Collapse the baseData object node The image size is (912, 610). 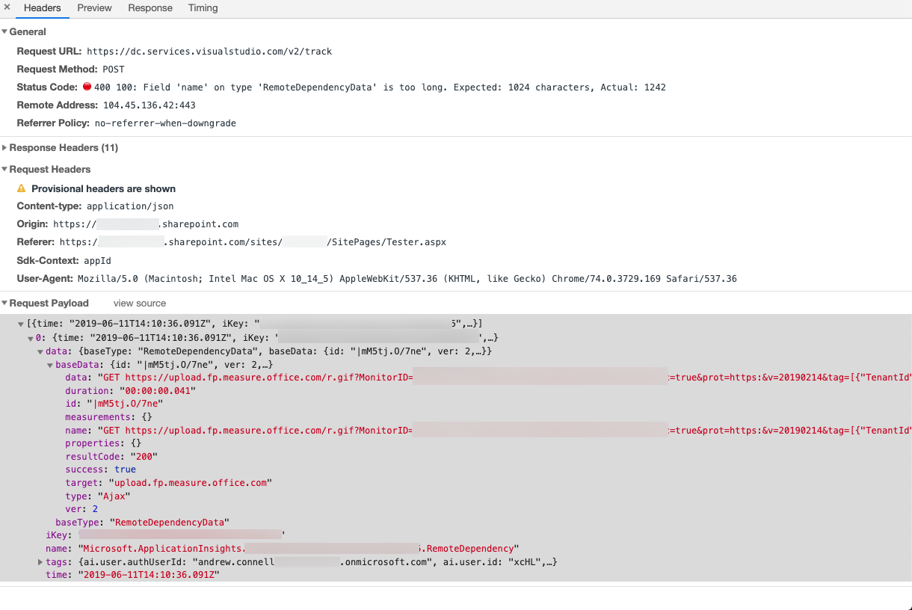(x=50, y=365)
